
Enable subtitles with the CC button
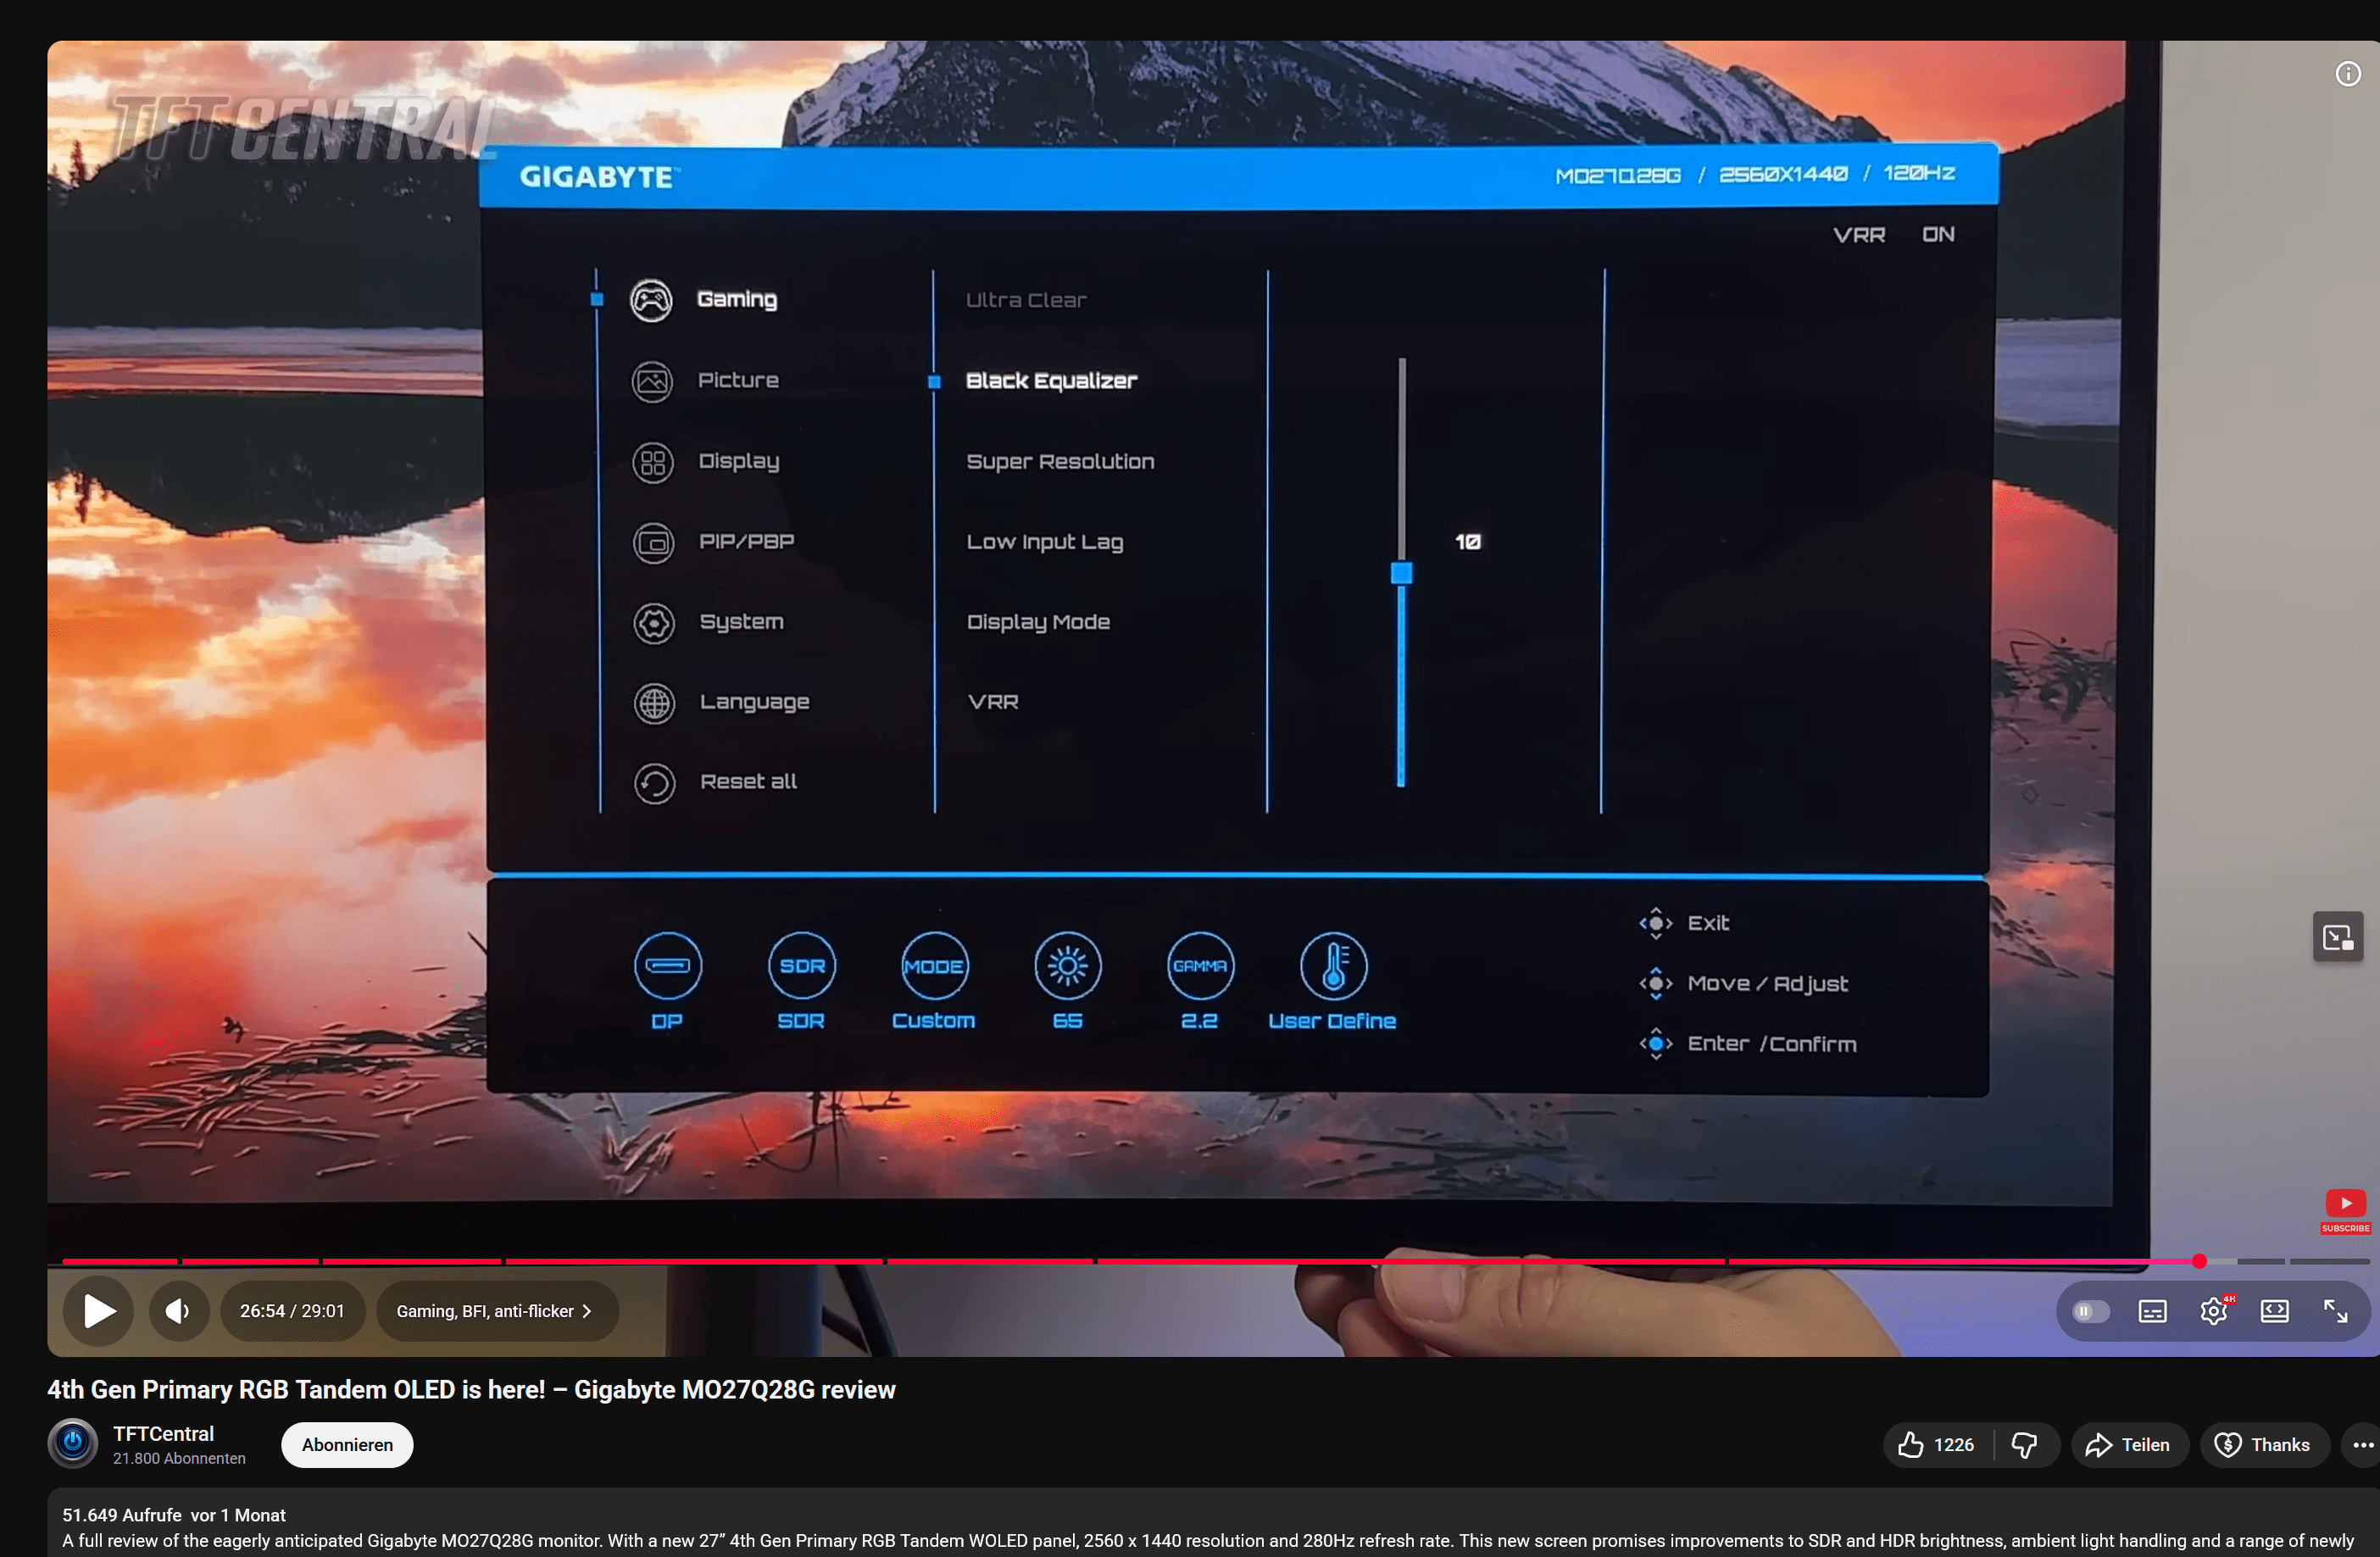[x=2152, y=1311]
